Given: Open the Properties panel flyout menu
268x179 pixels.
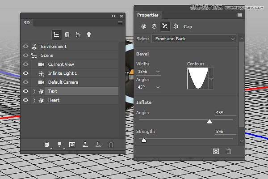Looking at the screenshot, I should pos(240,15).
